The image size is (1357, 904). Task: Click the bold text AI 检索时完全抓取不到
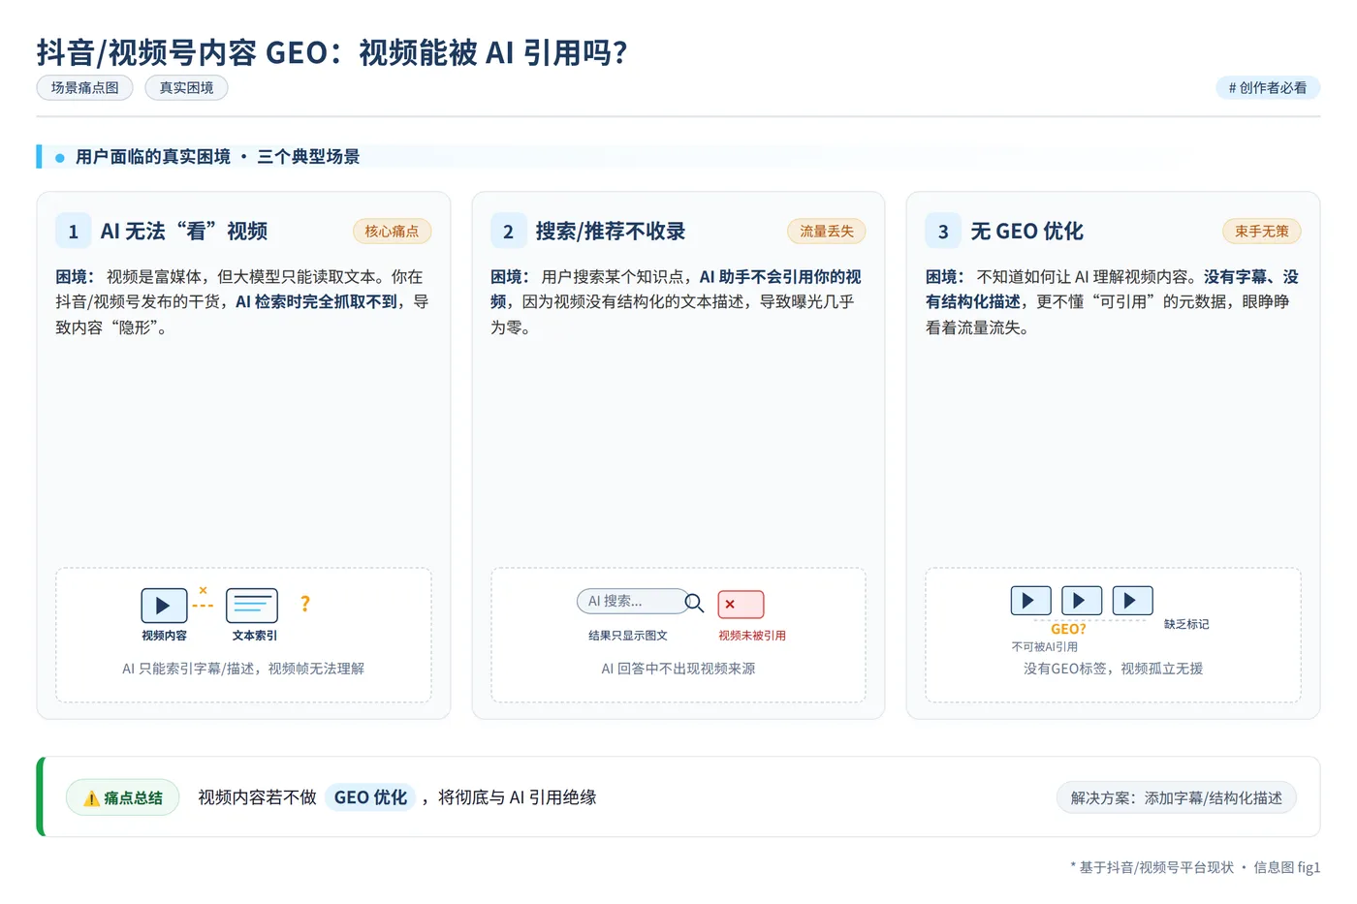(x=316, y=302)
